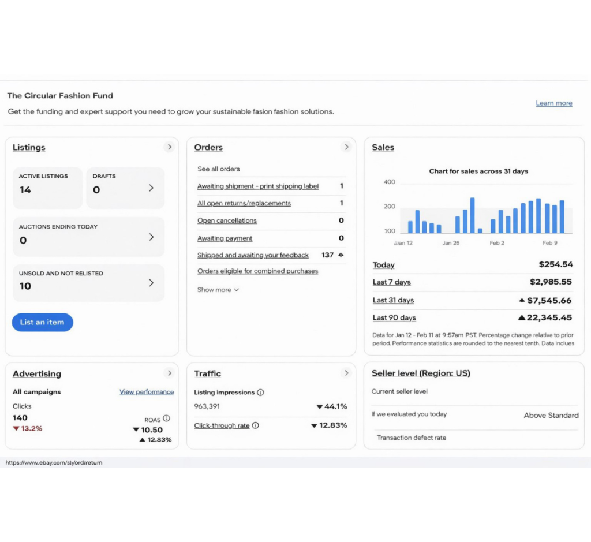
Task: Click View performance in Advertising
Action: (147, 392)
